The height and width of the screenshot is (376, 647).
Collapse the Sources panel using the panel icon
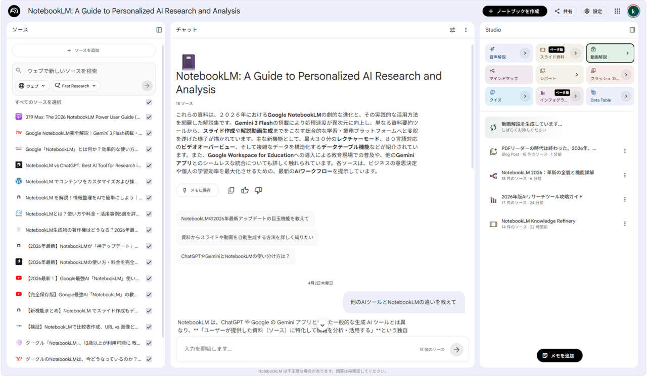pyautogui.click(x=159, y=30)
